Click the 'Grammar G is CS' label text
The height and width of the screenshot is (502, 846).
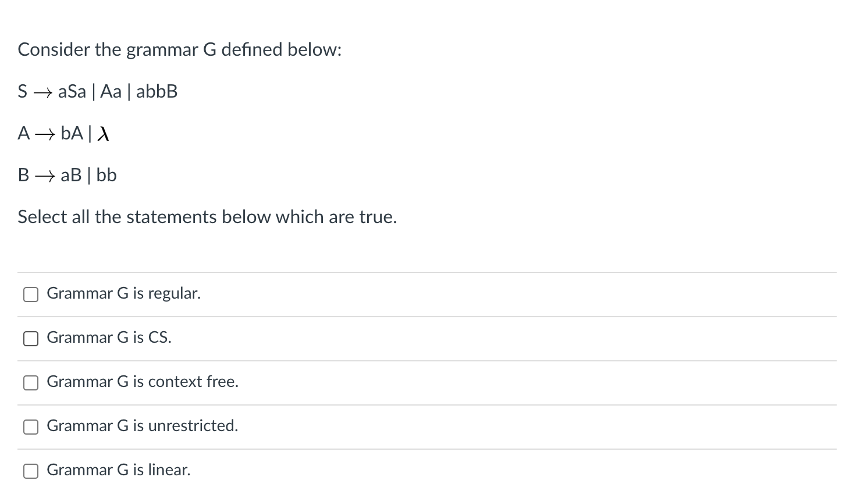(x=109, y=338)
